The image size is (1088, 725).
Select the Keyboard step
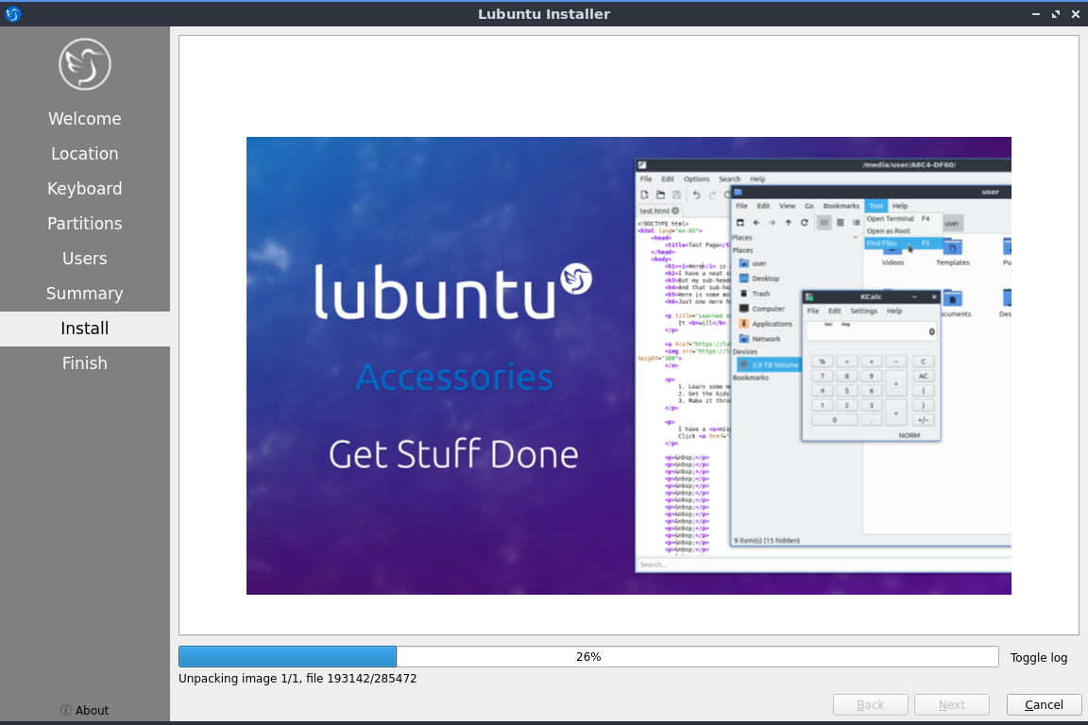pyautogui.click(x=85, y=189)
